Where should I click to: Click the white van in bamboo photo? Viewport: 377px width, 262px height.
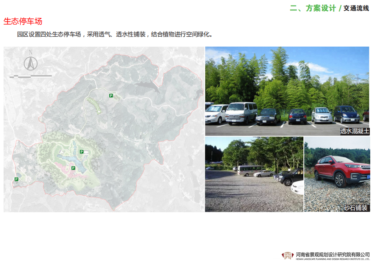pos(241,113)
